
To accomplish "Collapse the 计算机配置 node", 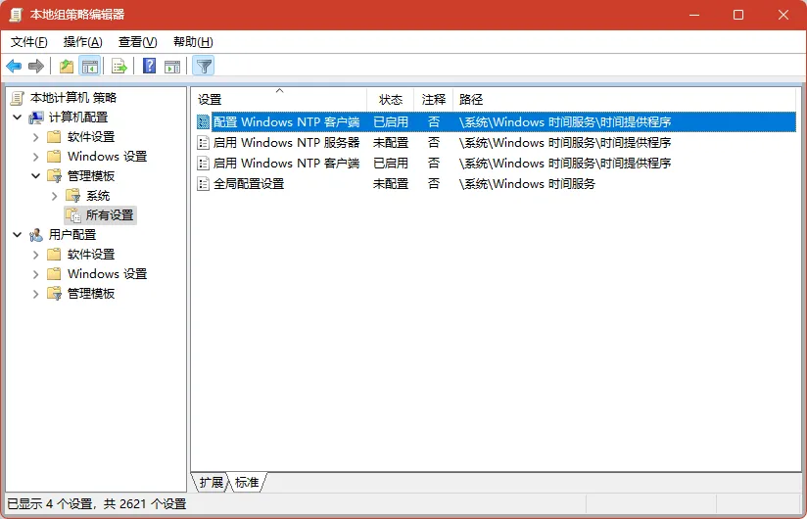I will pos(18,118).
